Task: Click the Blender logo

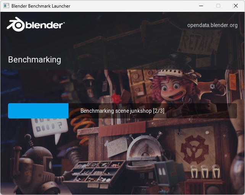Action: [x=35, y=24]
